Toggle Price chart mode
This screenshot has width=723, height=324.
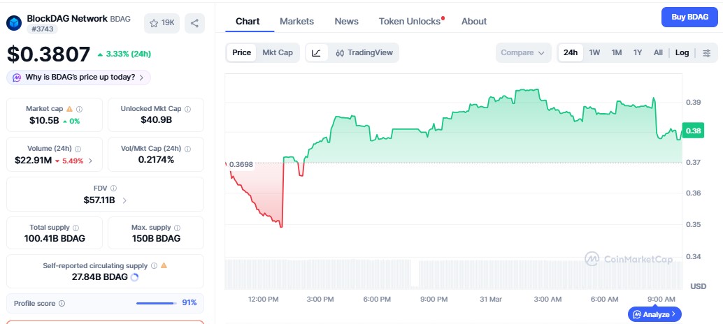(242, 52)
